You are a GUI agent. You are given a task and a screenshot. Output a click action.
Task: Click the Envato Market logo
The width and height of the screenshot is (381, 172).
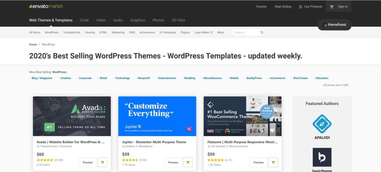[x=46, y=7]
